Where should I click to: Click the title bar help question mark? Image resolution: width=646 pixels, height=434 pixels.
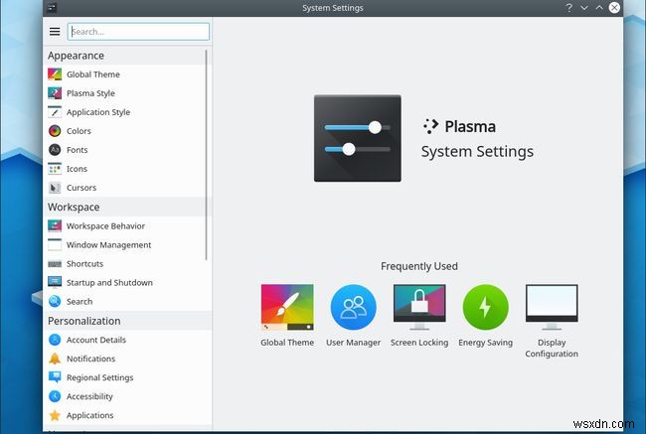tap(568, 8)
